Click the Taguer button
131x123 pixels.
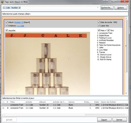click(104, 120)
